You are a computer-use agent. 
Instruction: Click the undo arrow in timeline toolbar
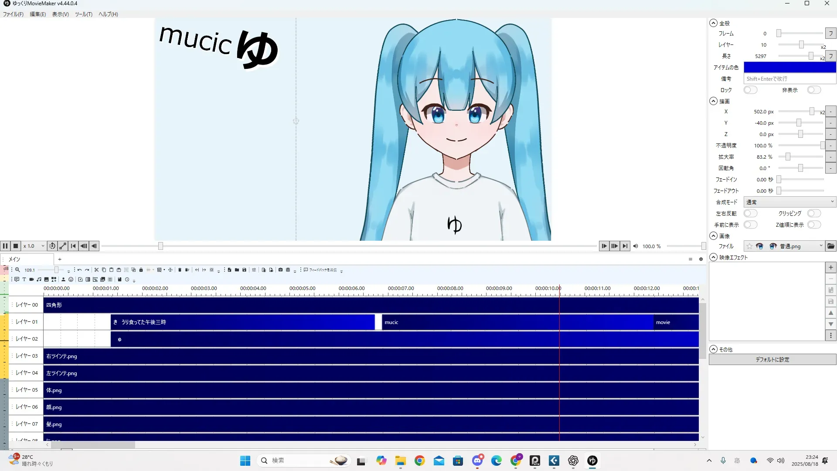pos(79,270)
